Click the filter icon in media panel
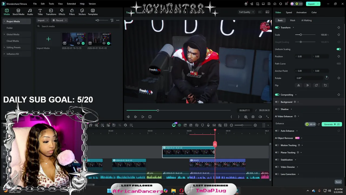346x195 pixels. pyautogui.click(x=112, y=20)
